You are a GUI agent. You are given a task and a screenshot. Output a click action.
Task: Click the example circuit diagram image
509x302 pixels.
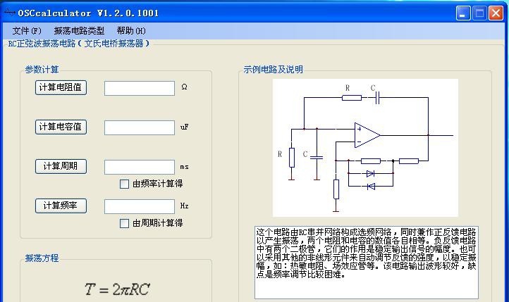[x=365, y=148]
